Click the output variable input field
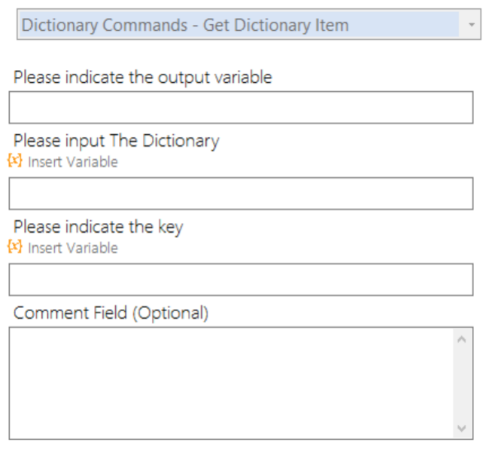Image resolution: width=486 pixels, height=452 pixels. [241, 108]
